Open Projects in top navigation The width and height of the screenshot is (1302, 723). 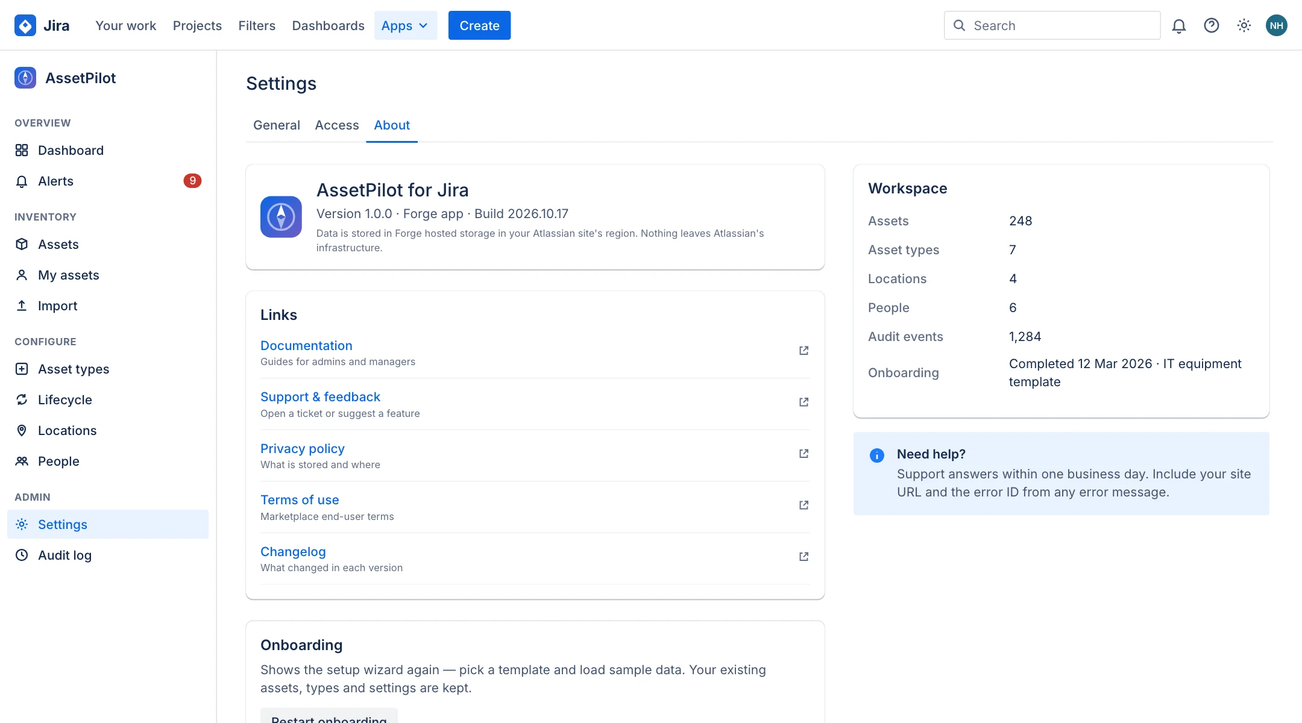click(197, 25)
